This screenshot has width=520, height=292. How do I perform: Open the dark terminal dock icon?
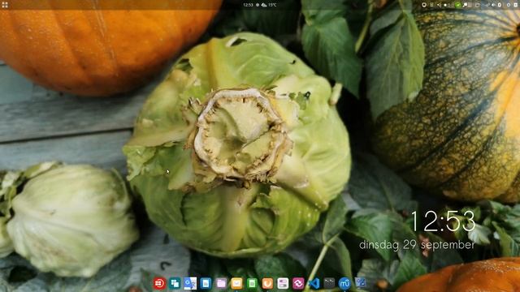pyautogui.click(x=329, y=283)
